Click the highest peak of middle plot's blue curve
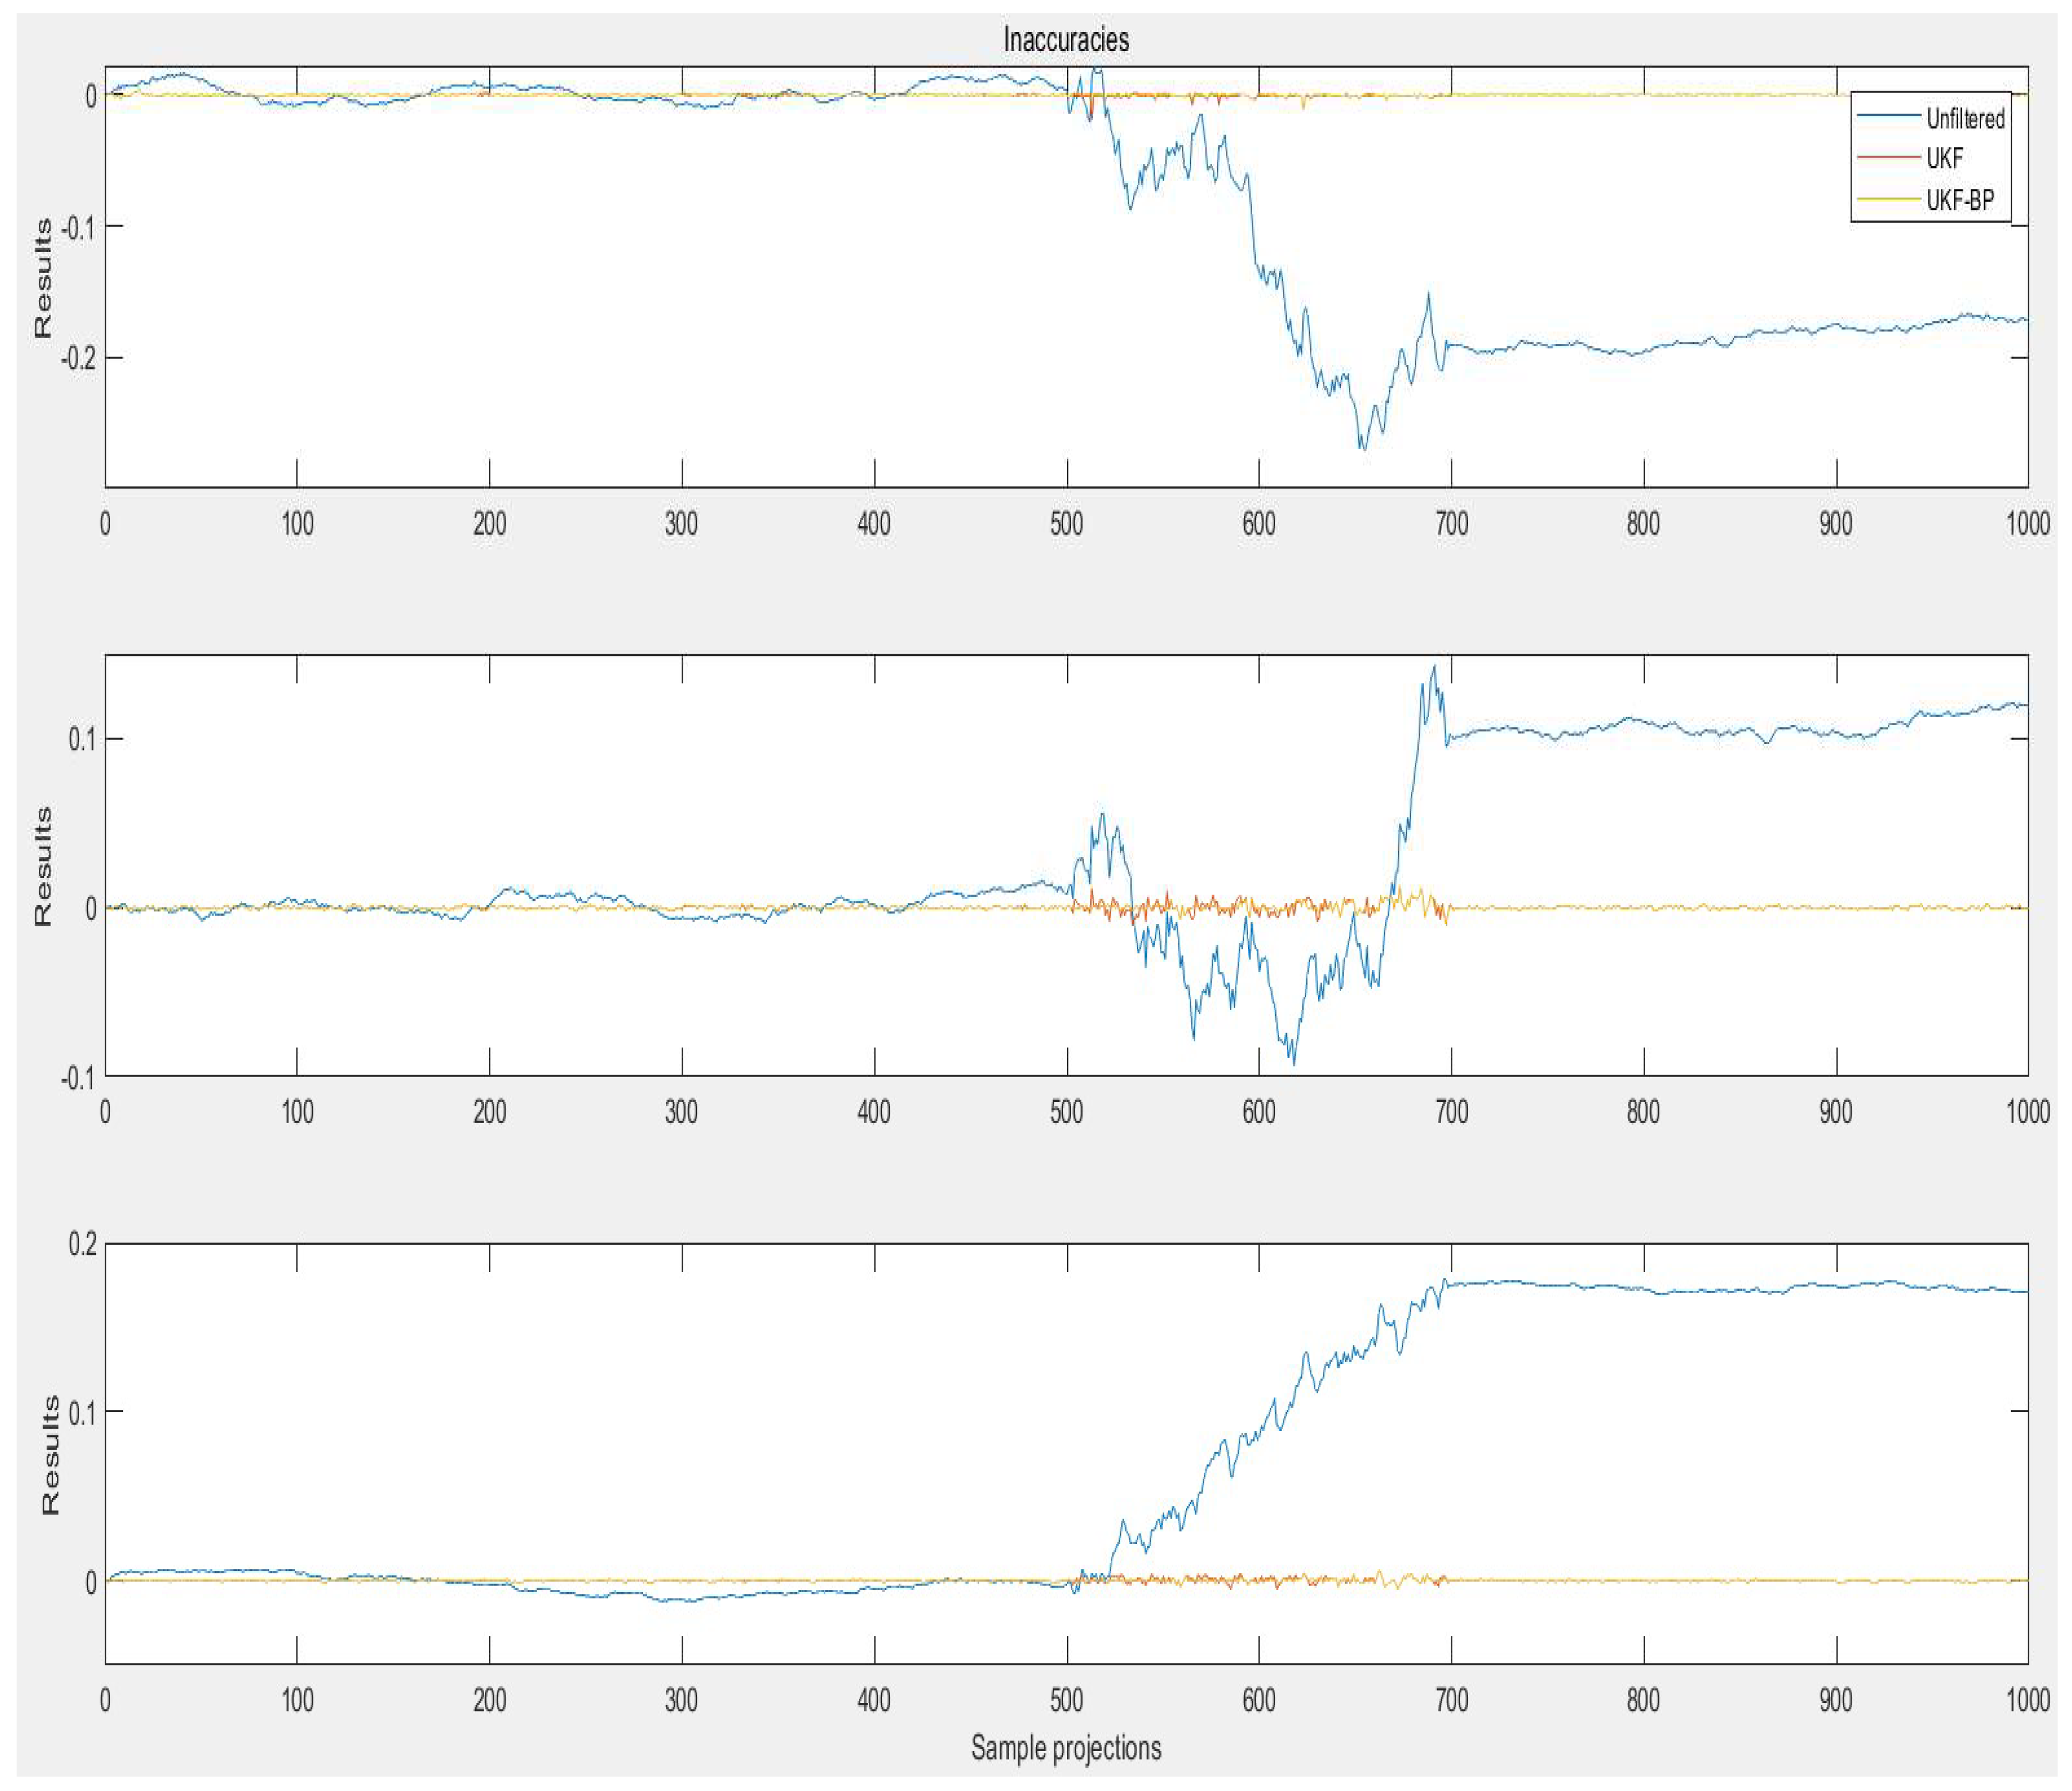Screen dimensions: 2072x1791 pyautogui.click(x=1434, y=668)
